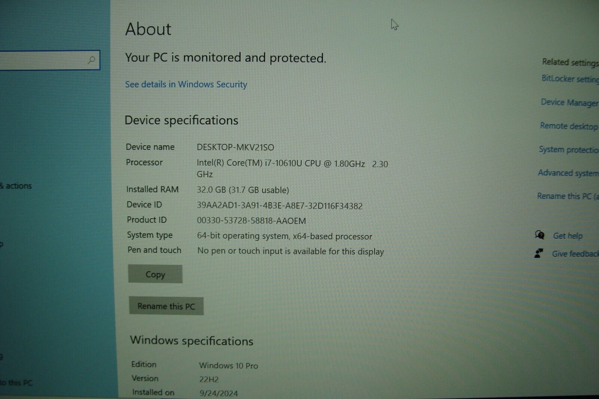Click the Give feedback person icon

pyautogui.click(x=539, y=253)
